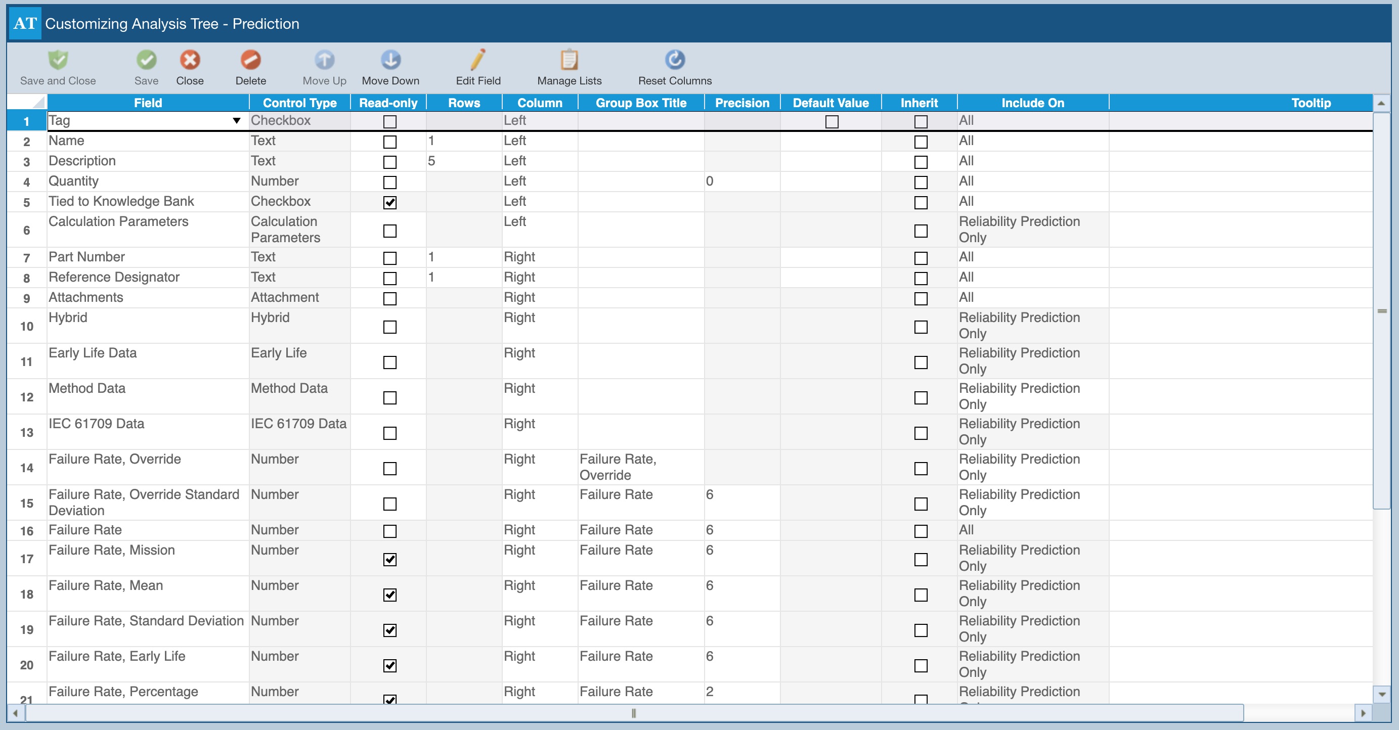Click the Save and Close shield icon
The height and width of the screenshot is (730, 1399).
point(58,60)
